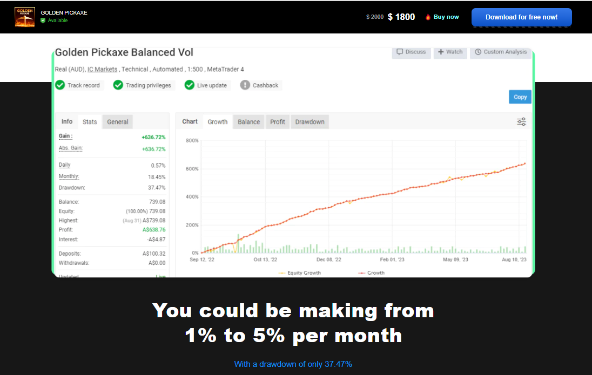
Task: Click the clock icon on Custom Analysis
Action: [x=478, y=52]
